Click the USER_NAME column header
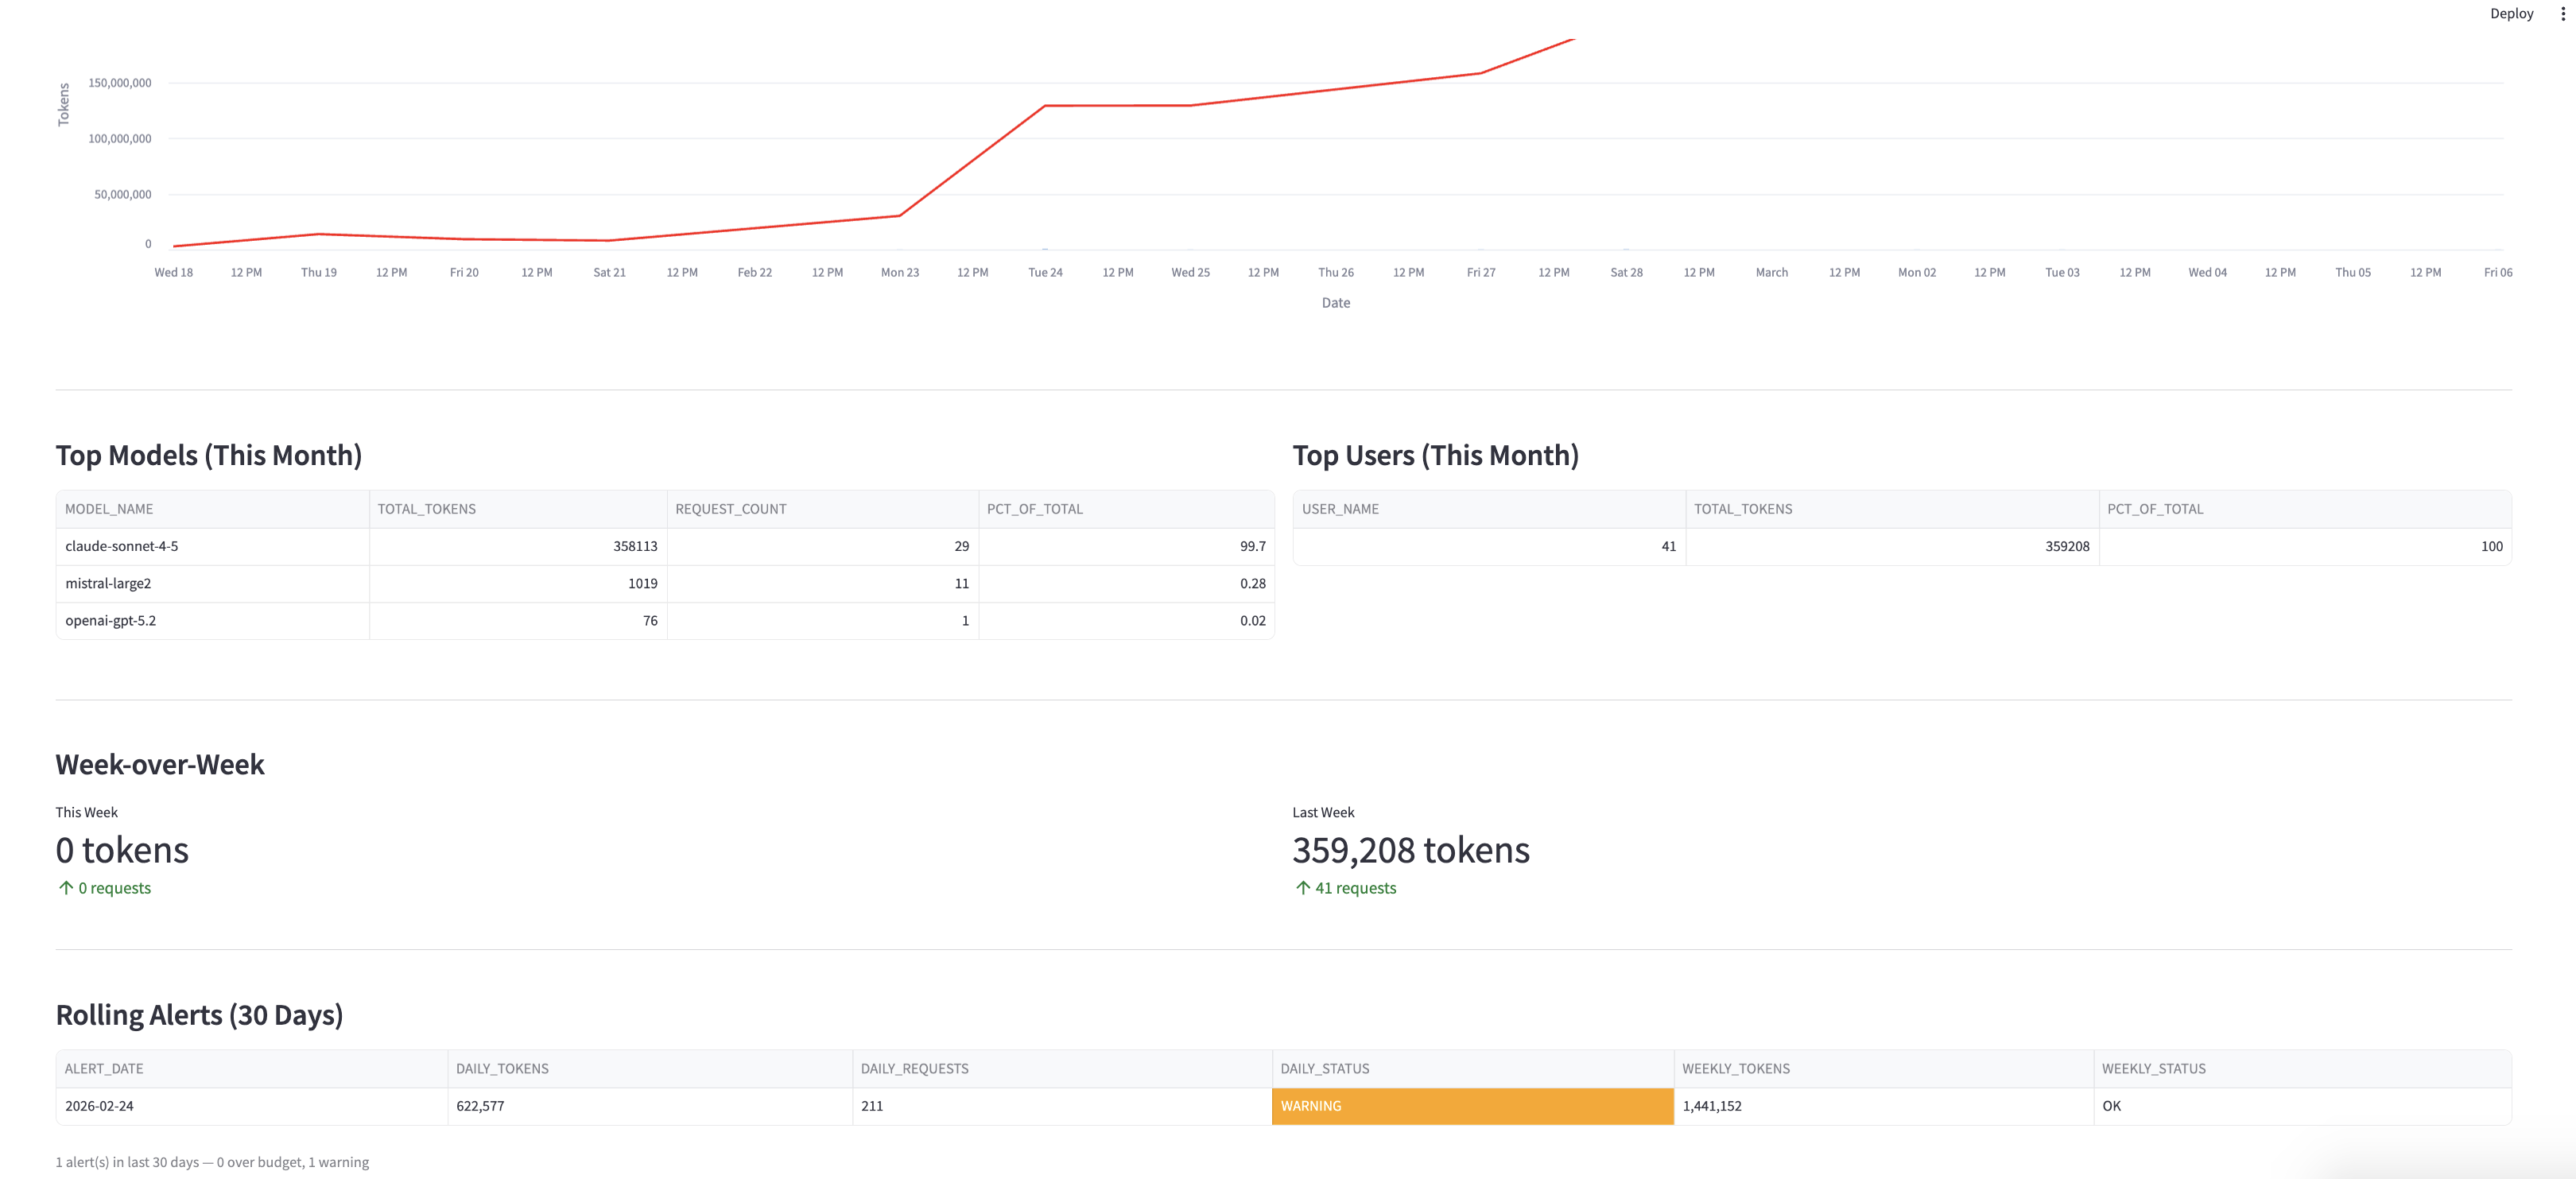The width and height of the screenshot is (2576, 1179). [x=1340, y=509]
